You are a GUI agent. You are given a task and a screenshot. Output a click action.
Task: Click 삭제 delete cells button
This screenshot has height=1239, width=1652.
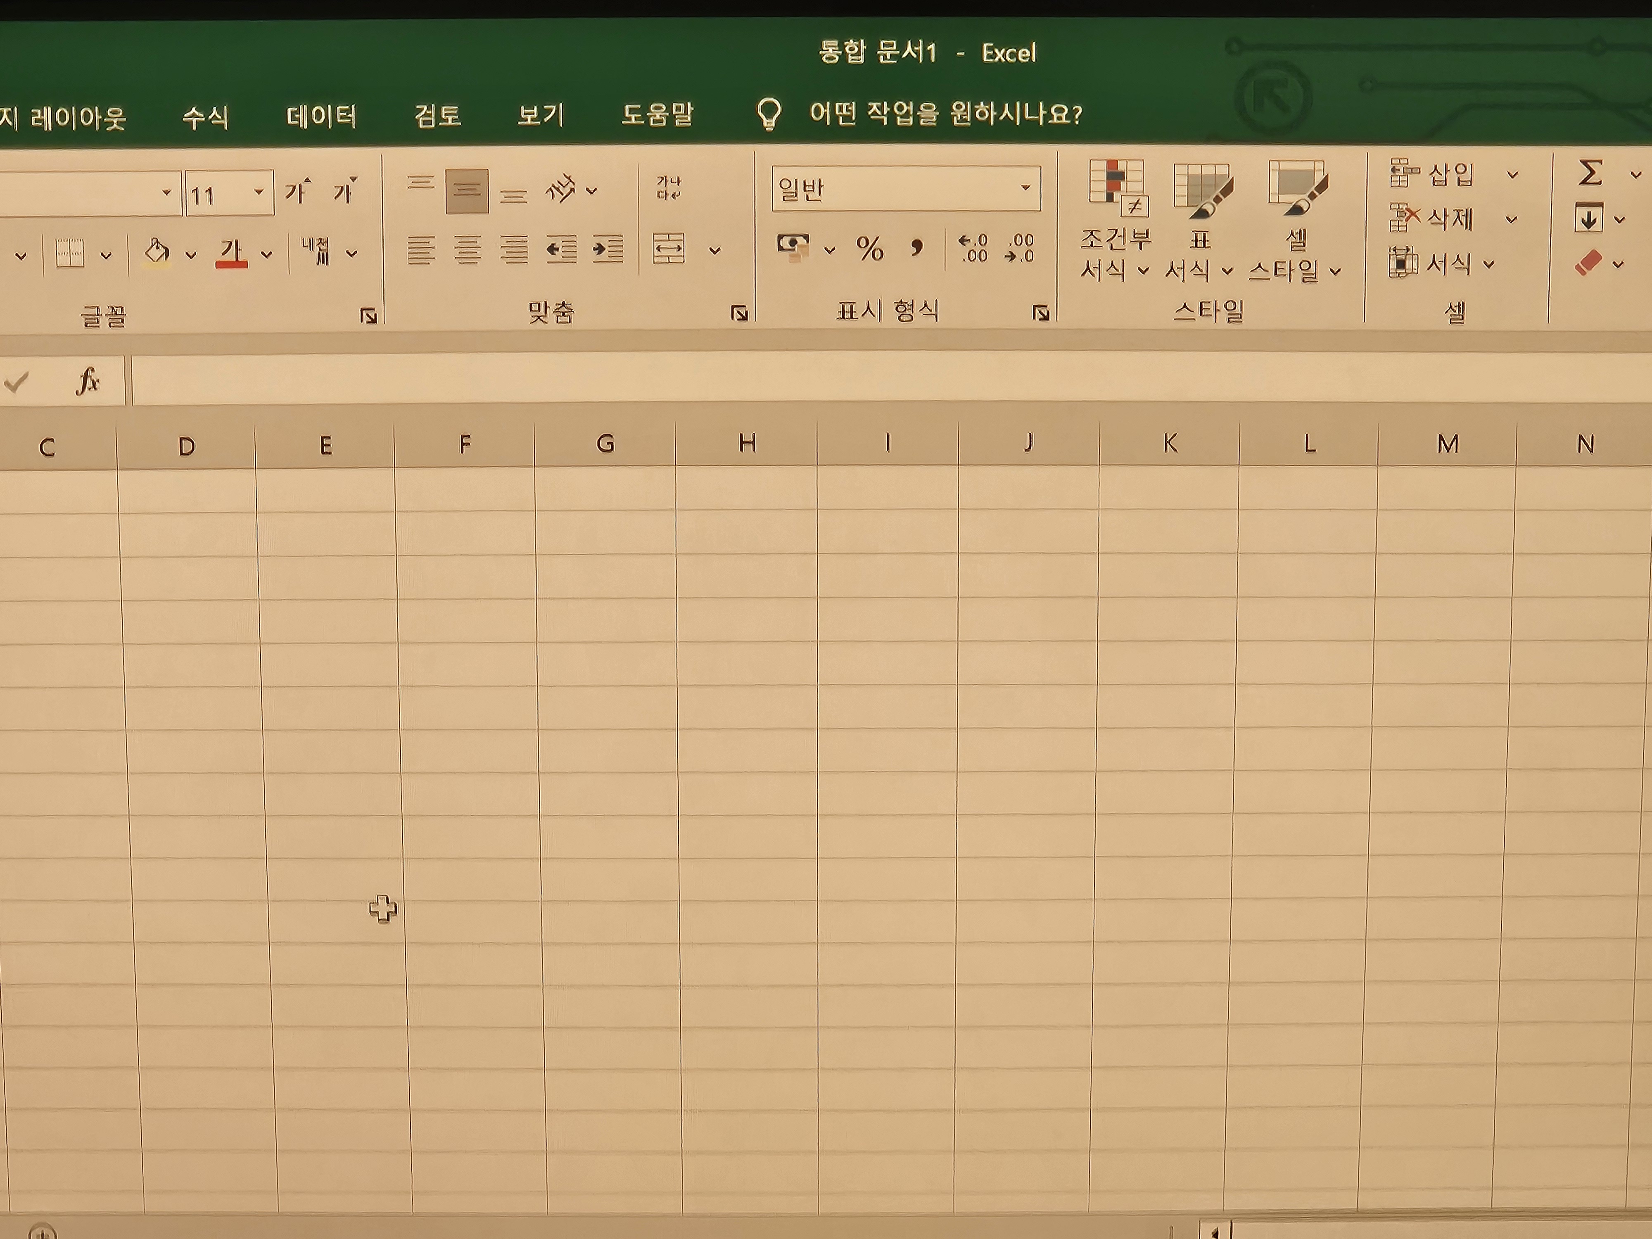1432,218
